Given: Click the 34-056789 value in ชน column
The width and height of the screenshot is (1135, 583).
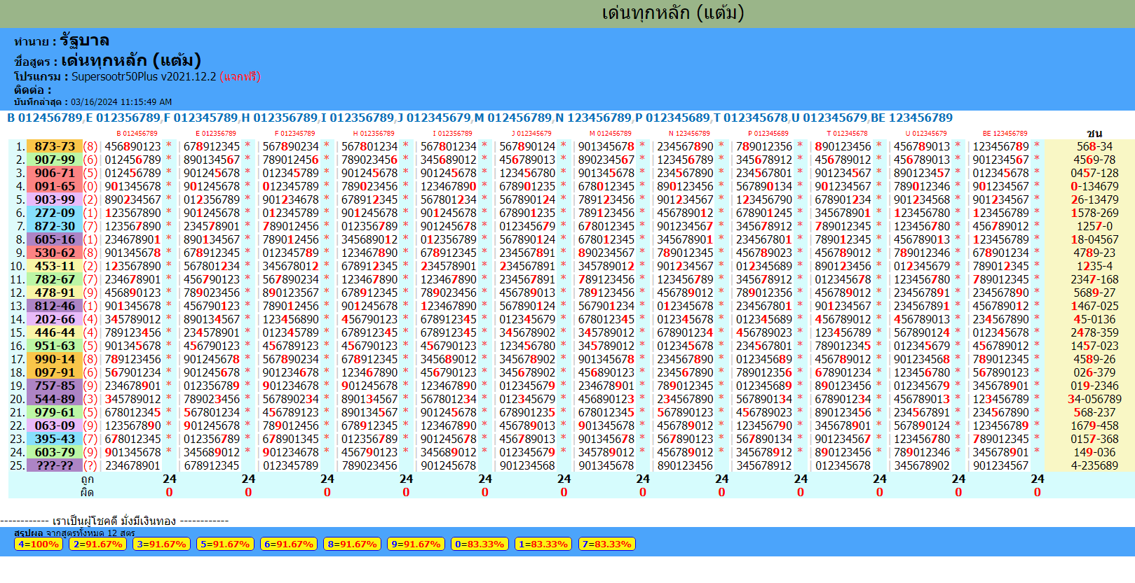Looking at the screenshot, I should coord(1094,399).
